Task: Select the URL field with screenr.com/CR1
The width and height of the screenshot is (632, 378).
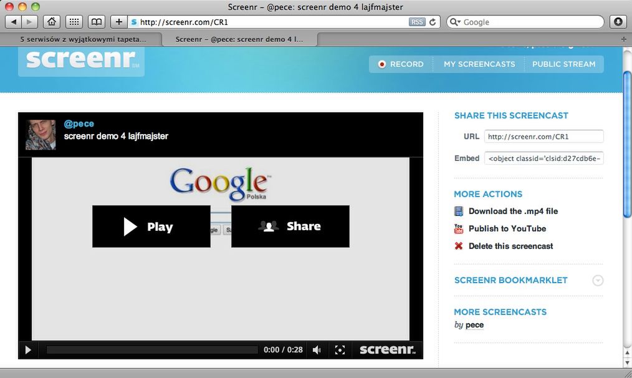Action: 543,137
